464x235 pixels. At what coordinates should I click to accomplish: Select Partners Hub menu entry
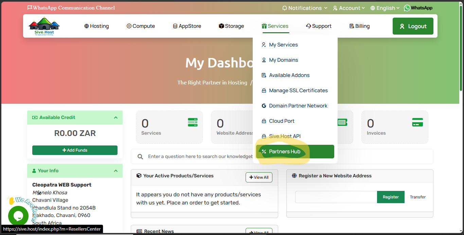pos(295,152)
